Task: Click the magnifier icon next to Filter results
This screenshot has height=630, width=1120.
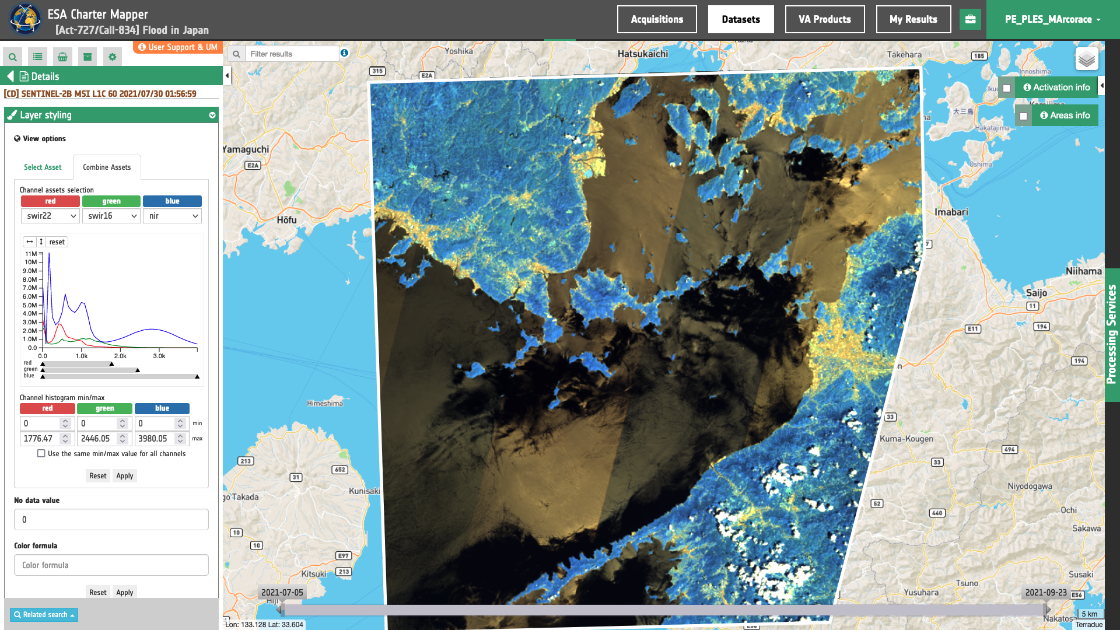Action: [236, 54]
